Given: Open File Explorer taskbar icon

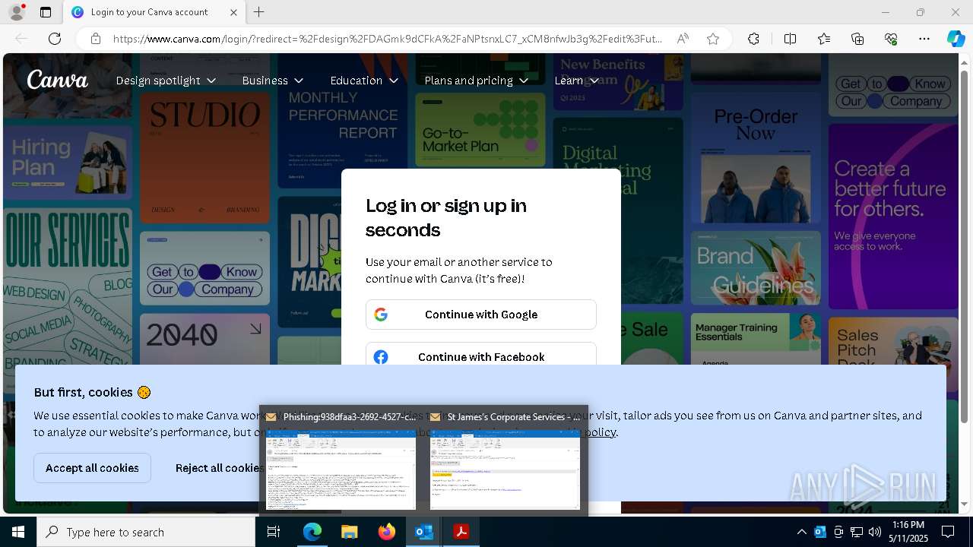Looking at the screenshot, I should coord(349,532).
